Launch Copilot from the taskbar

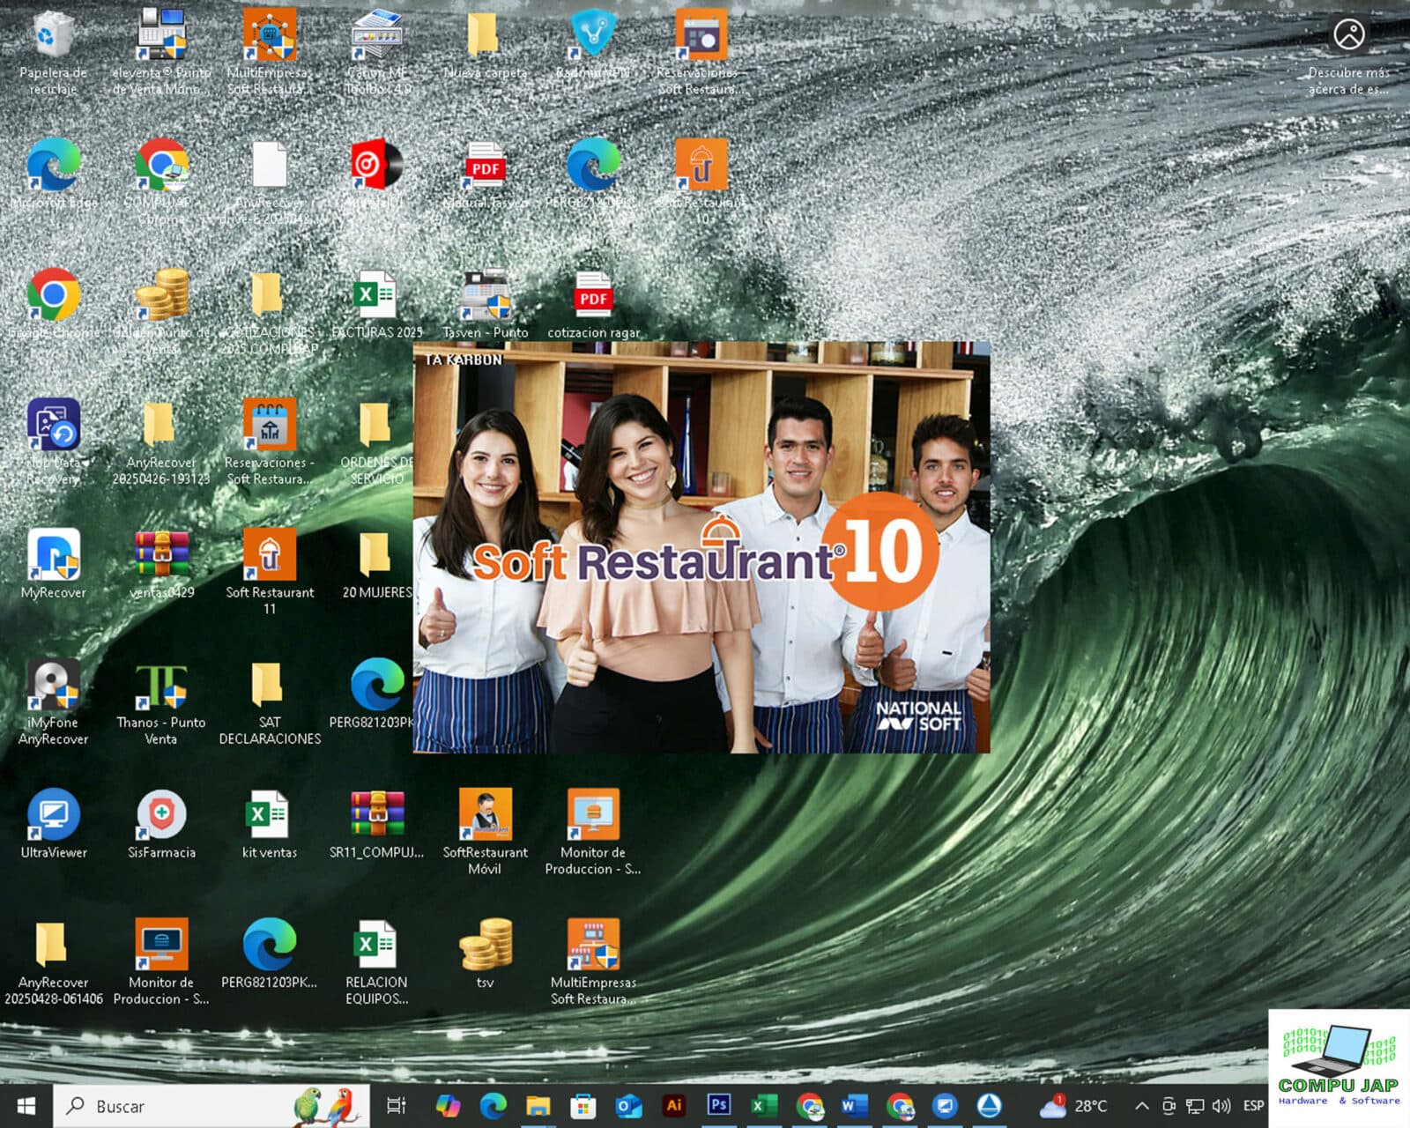448,1106
